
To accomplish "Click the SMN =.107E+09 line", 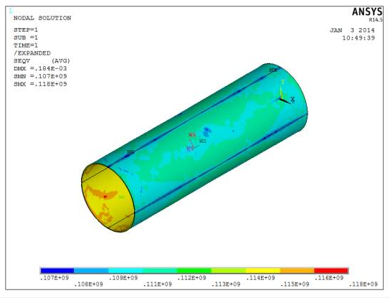I will pyautogui.click(x=40, y=76).
